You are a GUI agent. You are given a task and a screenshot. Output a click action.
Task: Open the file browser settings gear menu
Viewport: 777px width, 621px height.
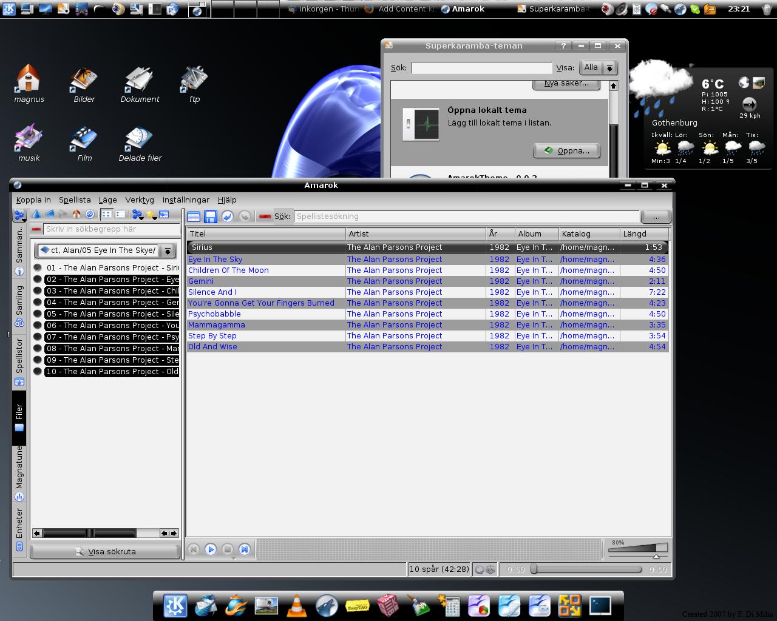138,215
